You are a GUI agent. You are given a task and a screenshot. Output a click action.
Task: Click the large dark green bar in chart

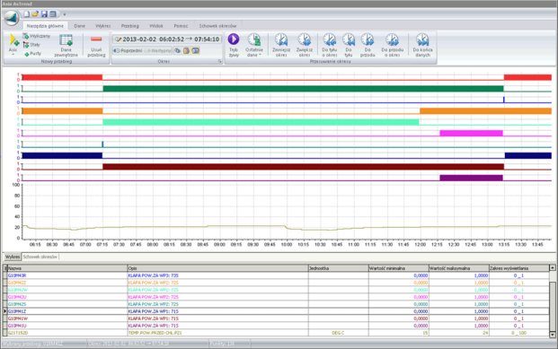pyautogui.click(x=303, y=89)
